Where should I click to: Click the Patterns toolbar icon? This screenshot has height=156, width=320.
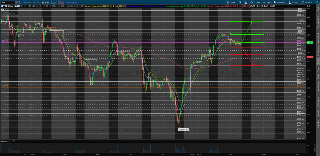point(302,2)
